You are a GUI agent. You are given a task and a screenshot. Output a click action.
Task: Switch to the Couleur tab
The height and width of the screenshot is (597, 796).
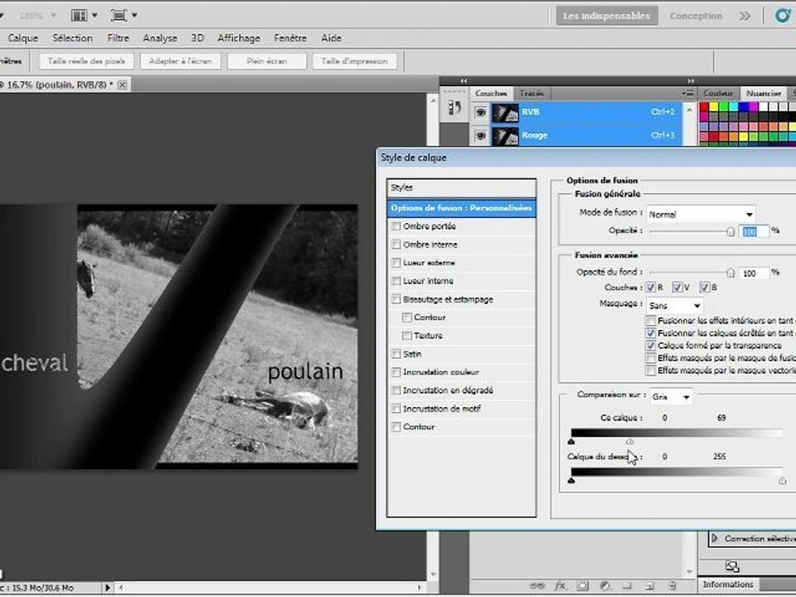718,94
